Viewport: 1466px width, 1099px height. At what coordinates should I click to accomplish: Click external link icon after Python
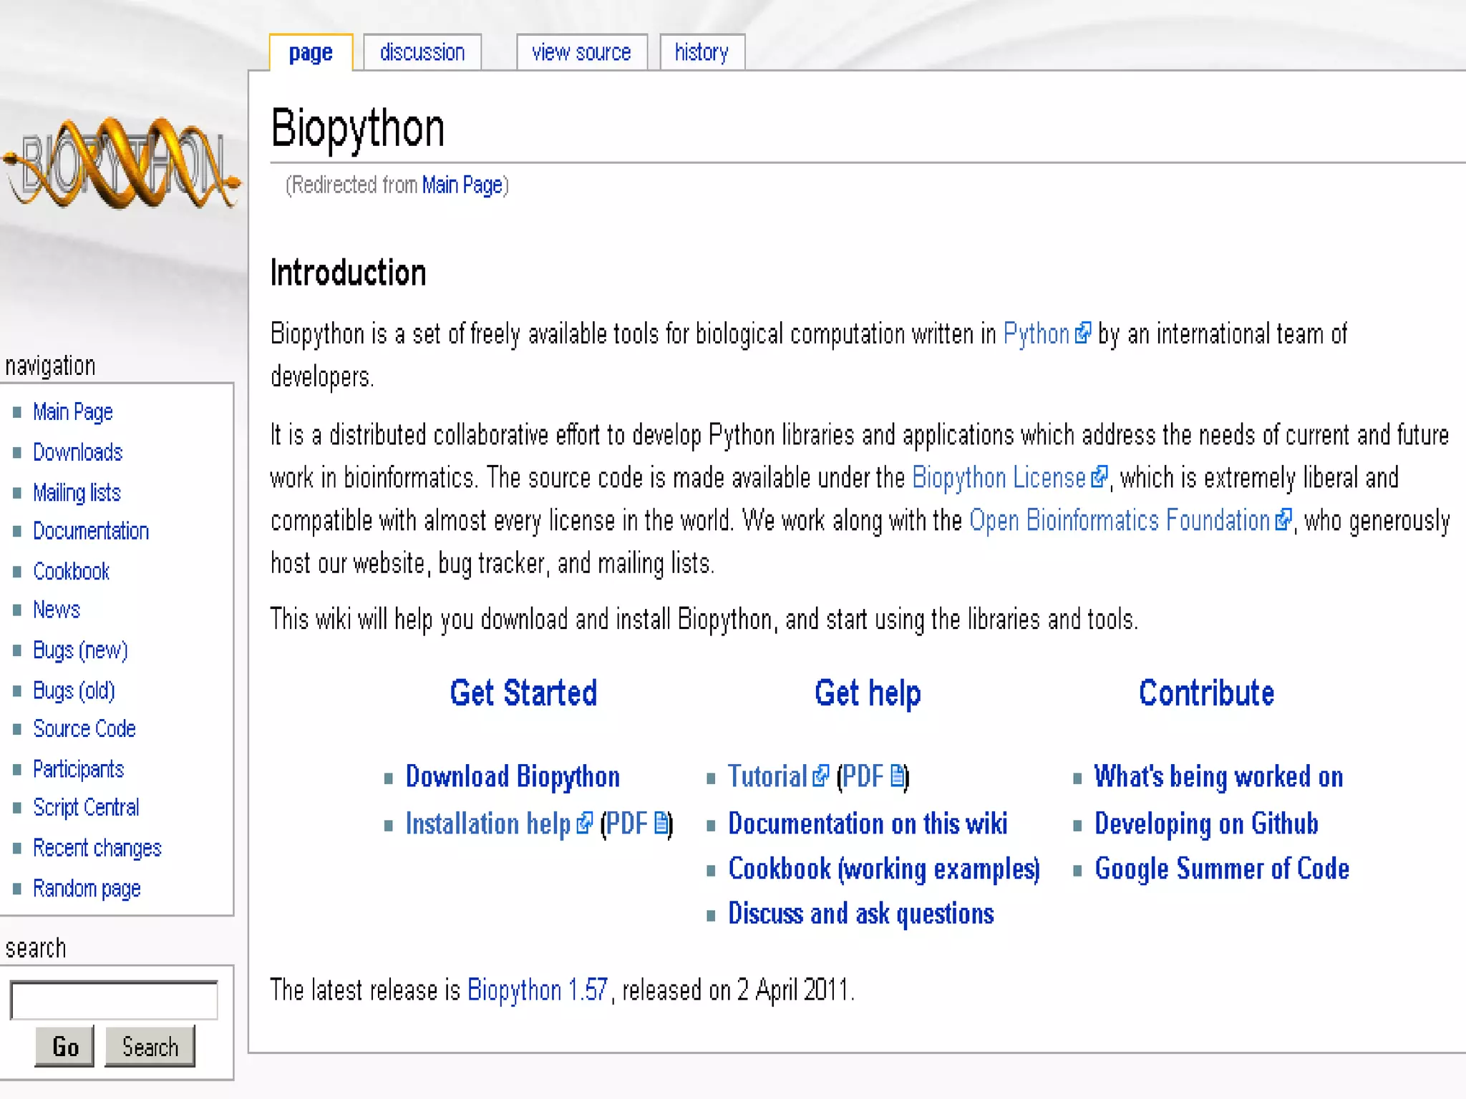point(1083,333)
